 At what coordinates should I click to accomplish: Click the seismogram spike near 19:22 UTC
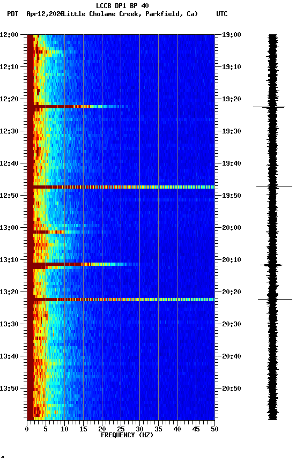tap(269, 107)
